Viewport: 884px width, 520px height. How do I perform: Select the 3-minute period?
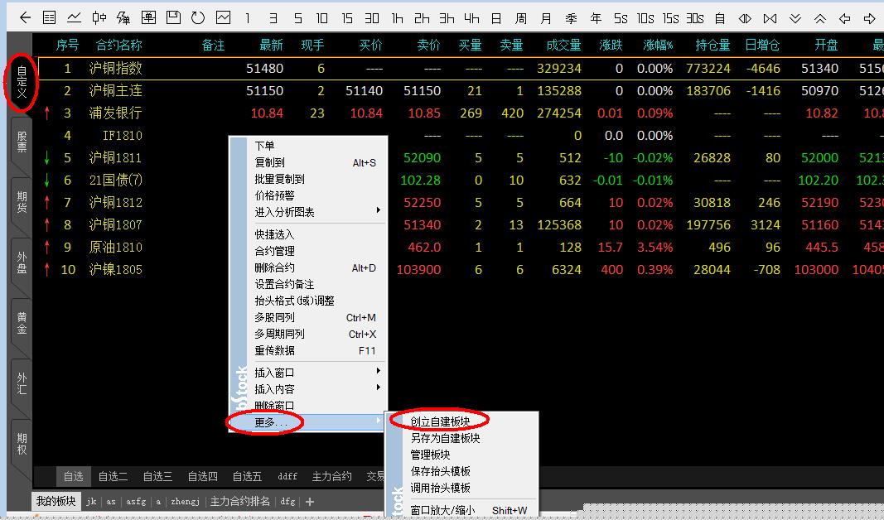click(273, 18)
